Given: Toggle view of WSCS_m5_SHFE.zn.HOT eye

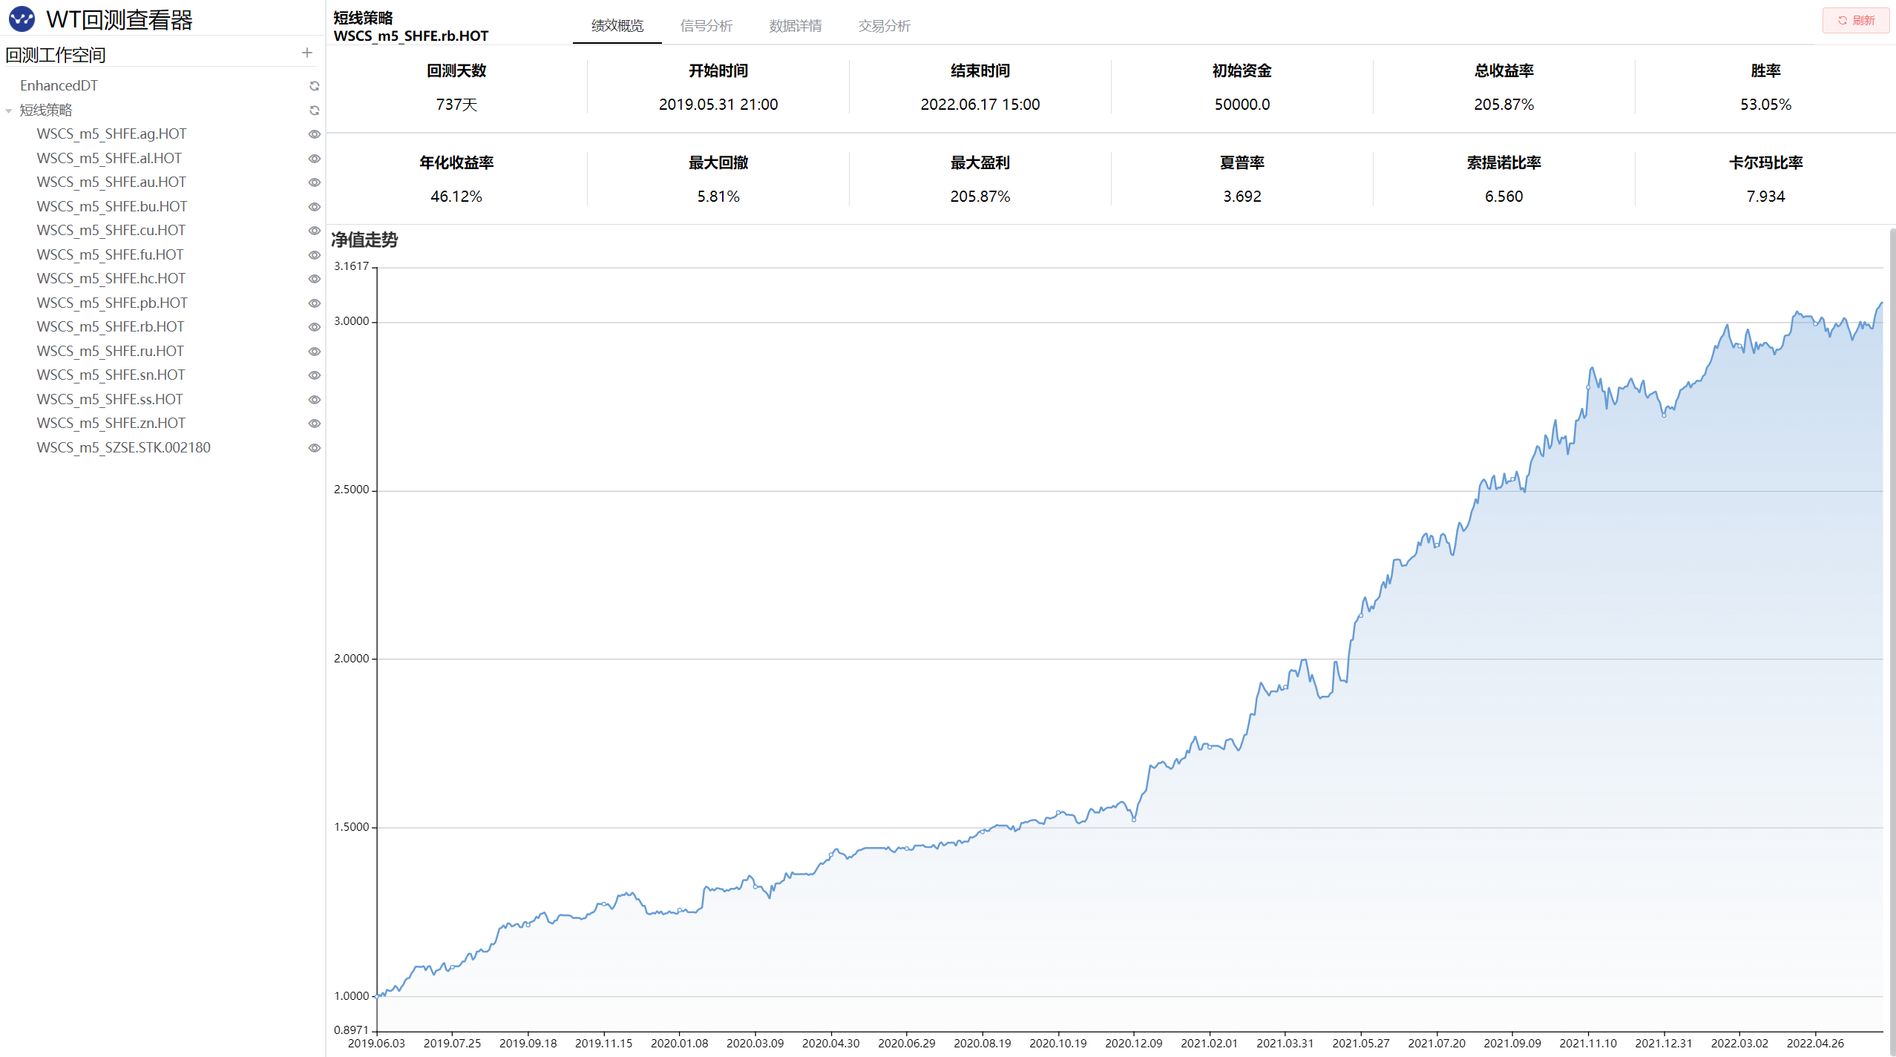Looking at the screenshot, I should [x=315, y=424].
